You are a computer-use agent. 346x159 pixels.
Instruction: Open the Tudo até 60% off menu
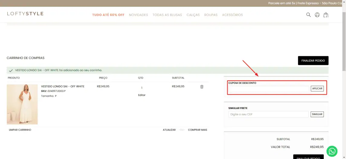[108, 15]
